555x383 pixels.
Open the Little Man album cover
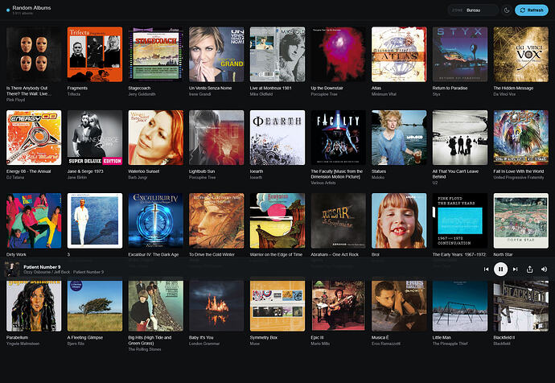point(460,306)
